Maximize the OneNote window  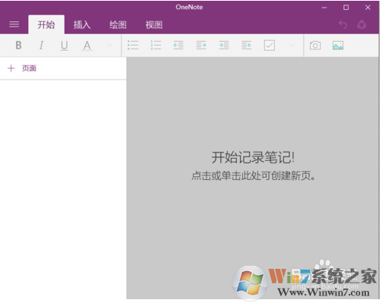pyautogui.click(x=346, y=8)
